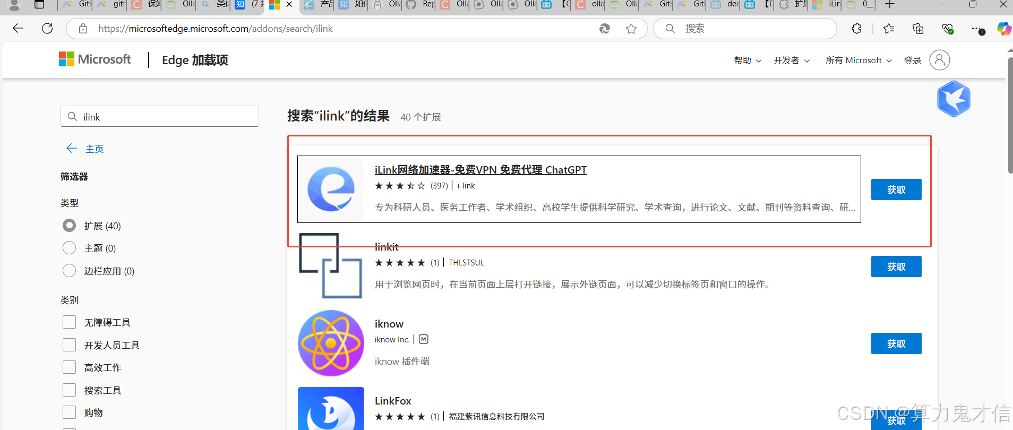
Task: Click the M badge next to iknow Inc.
Action: (423, 339)
